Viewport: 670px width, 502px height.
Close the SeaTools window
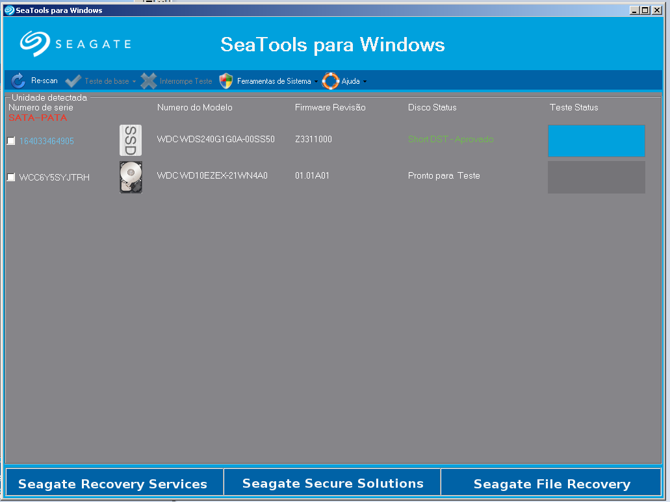click(x=657, y=10)
